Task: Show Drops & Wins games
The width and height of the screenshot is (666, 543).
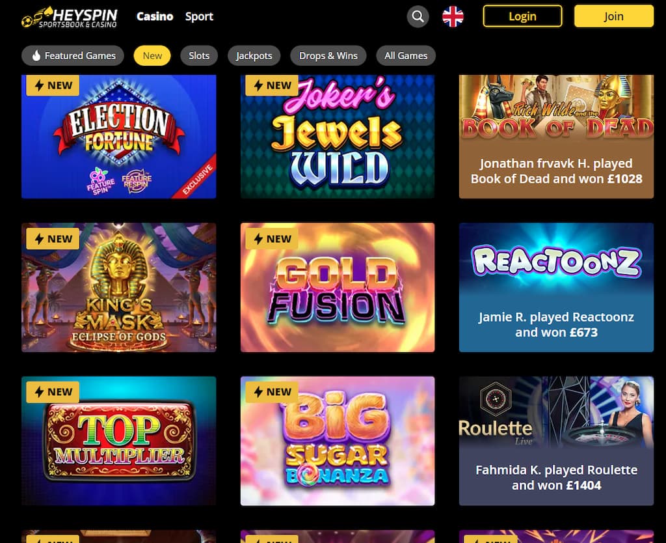Action: (x=328, y=56)
